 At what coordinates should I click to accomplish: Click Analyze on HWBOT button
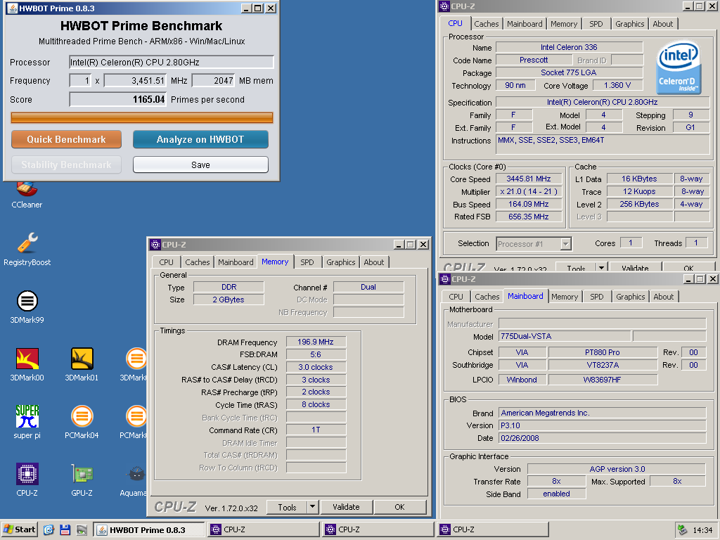click(200, 139)
